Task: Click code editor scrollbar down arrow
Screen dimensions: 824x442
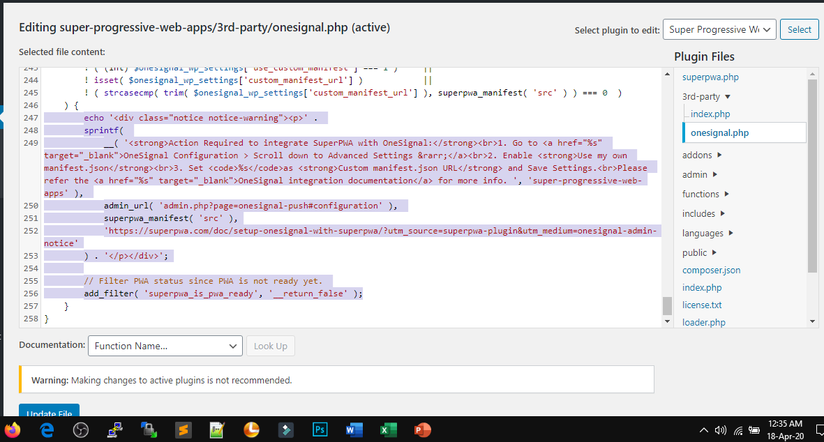Action: click(x=668, y=321)
